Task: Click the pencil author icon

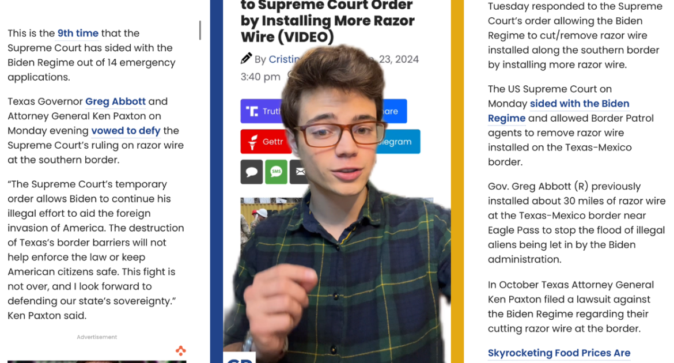Action: tap(246, 59)
